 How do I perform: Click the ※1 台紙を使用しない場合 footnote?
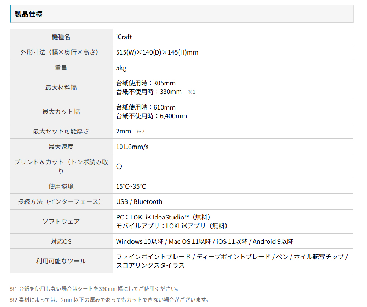94,289
